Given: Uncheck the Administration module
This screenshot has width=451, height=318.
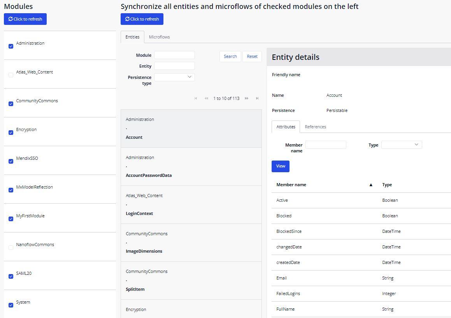Looking at the screenshot, I should click(11, 46).
